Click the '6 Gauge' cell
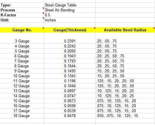 pyautogui.click(x=22, y=56)
